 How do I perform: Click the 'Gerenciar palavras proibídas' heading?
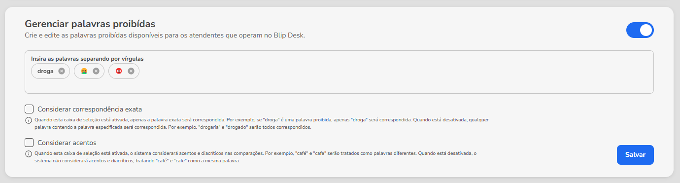pos(90,24)
